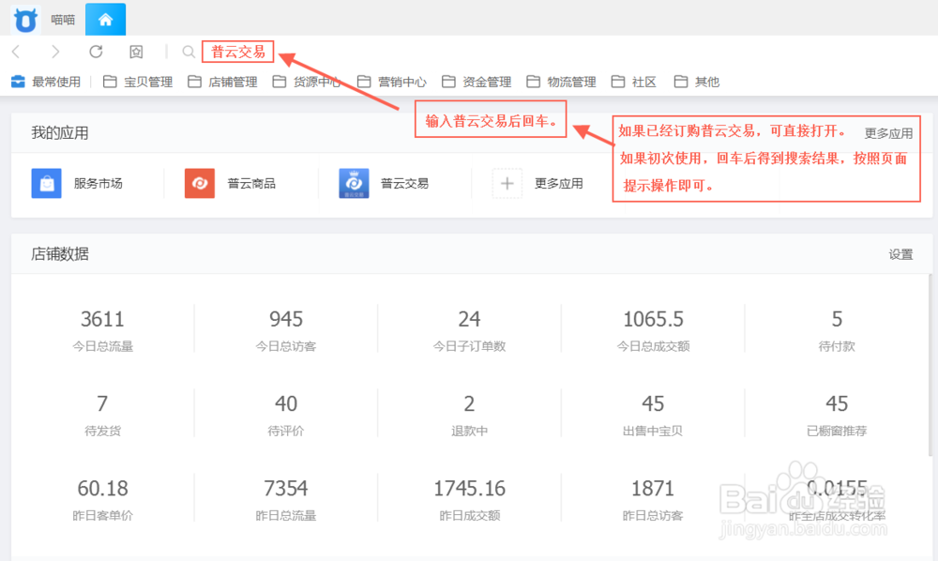Launch the 普云交易 blue app icon
938x561 pixels.
pos(354,184)
